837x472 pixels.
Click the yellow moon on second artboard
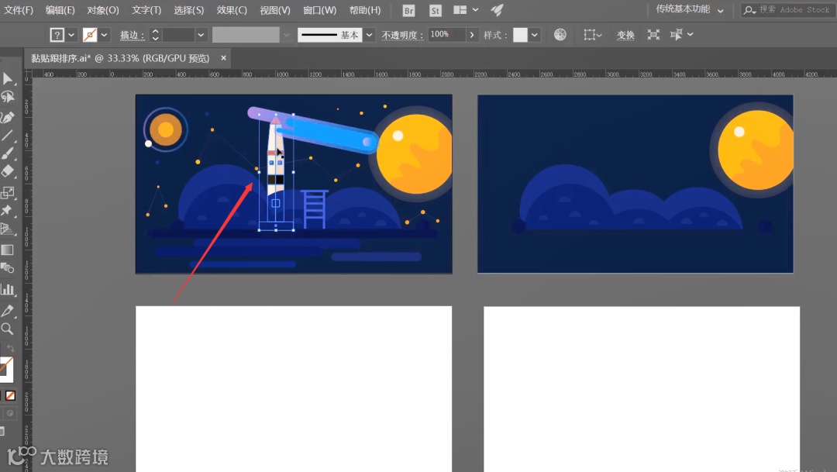(x=755, y=150)
